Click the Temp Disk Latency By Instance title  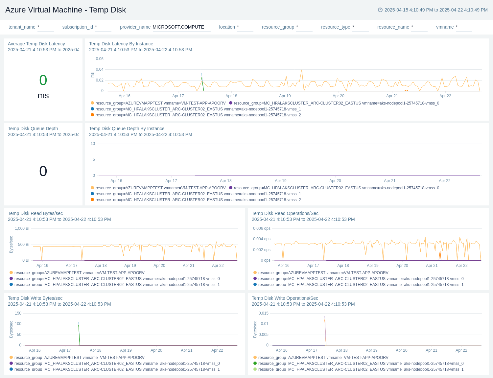click(x=121, y=44)
